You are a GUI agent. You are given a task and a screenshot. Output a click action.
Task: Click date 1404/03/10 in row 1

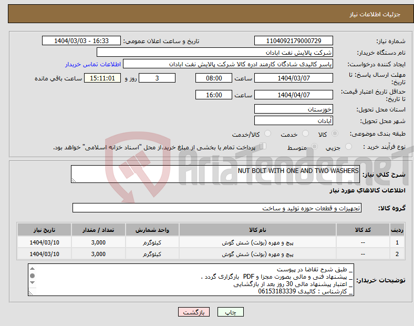click(x=44, y=242)
